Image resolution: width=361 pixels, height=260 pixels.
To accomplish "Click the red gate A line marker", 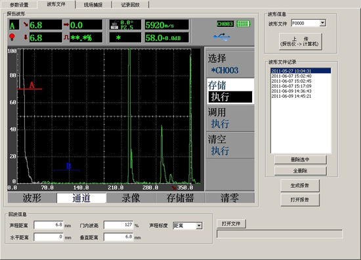I will pos(30,89).
